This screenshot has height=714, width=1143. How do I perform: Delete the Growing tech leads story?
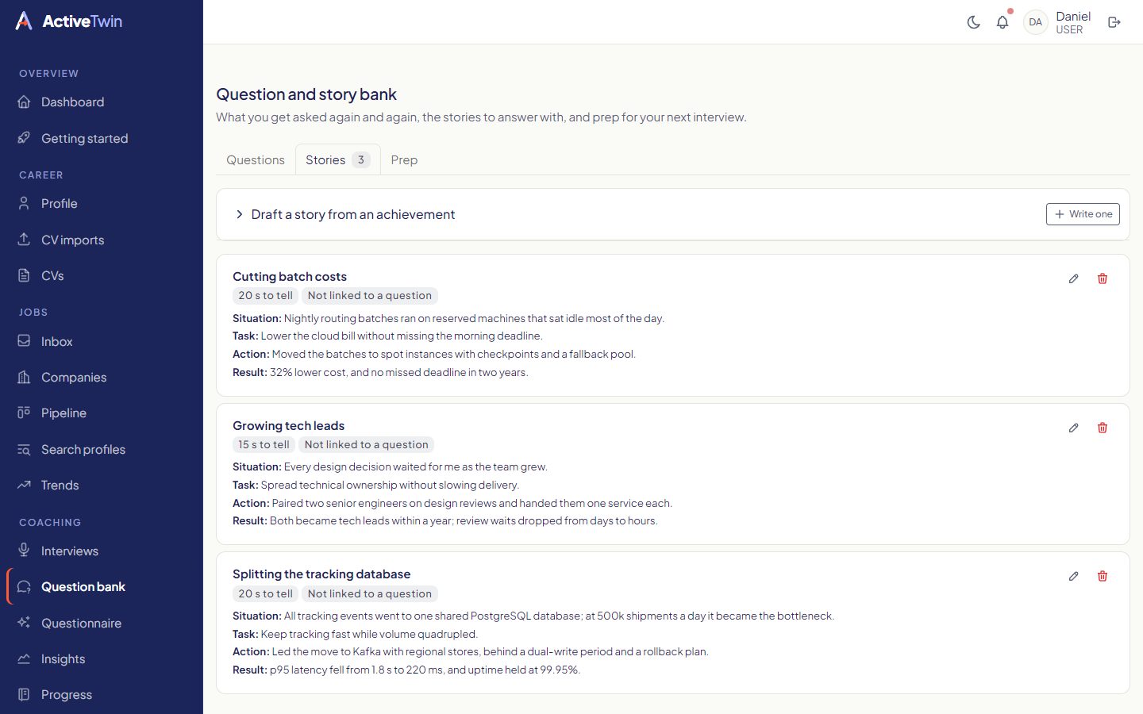(1103, 428)
